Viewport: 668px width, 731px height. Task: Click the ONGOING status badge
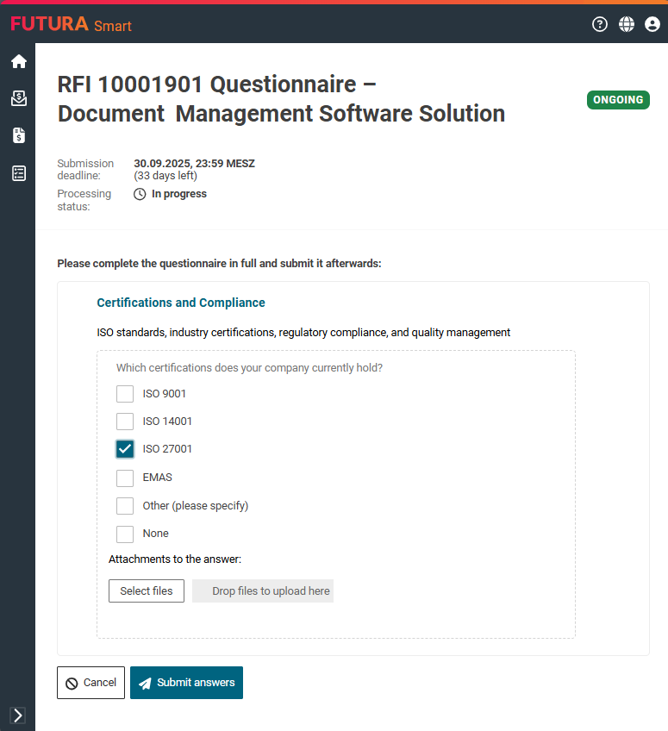pos(618,100)
